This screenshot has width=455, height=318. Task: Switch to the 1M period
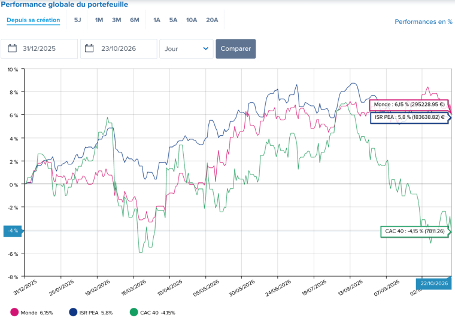coord(99,20)
